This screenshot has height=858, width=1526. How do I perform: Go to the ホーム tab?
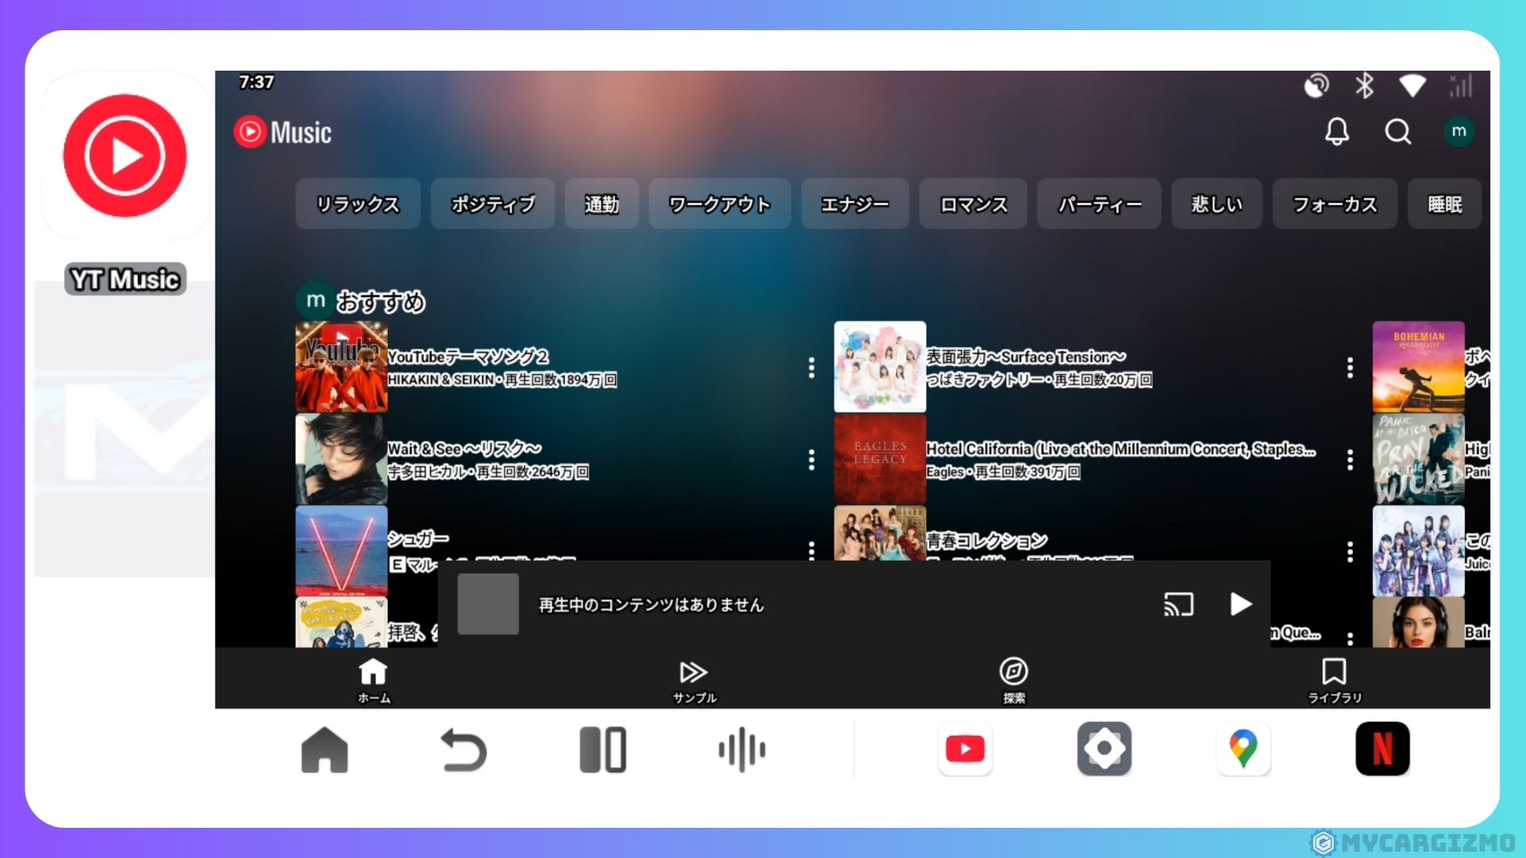(x=374, y=681)
